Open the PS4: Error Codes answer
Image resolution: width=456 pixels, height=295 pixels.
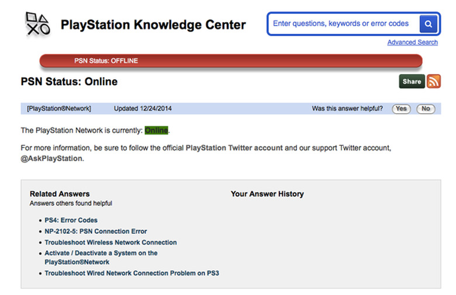71,220
